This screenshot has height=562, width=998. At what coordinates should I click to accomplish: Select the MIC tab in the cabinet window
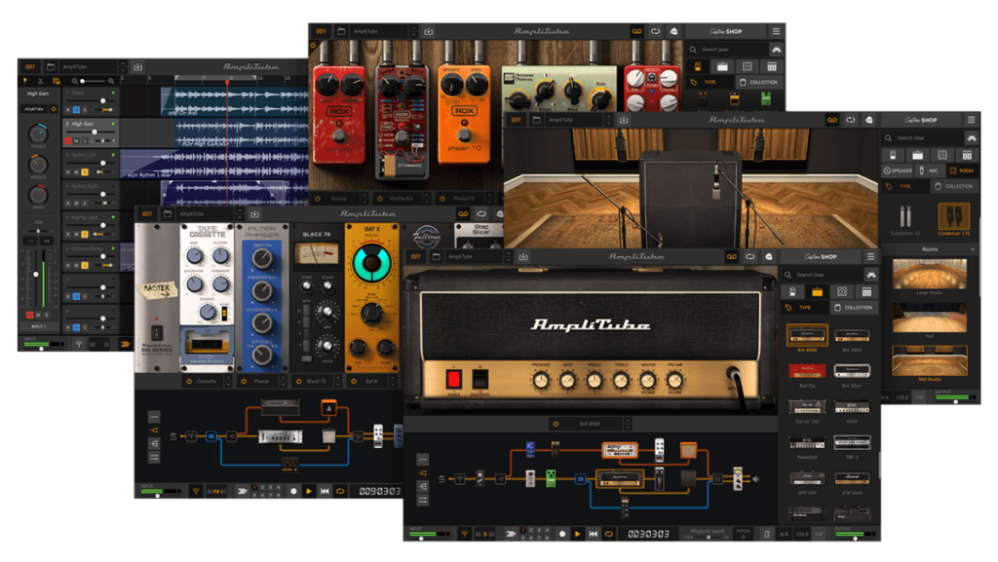tap(929, 171)
